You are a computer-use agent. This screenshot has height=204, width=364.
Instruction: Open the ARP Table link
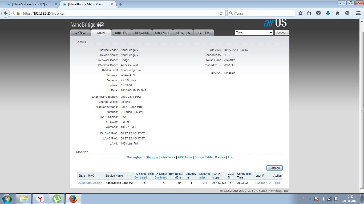pos(185,157)
